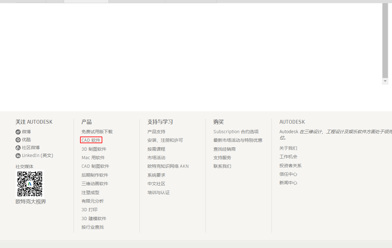
Task: Open the 产品支持 link
Action: 156,132
